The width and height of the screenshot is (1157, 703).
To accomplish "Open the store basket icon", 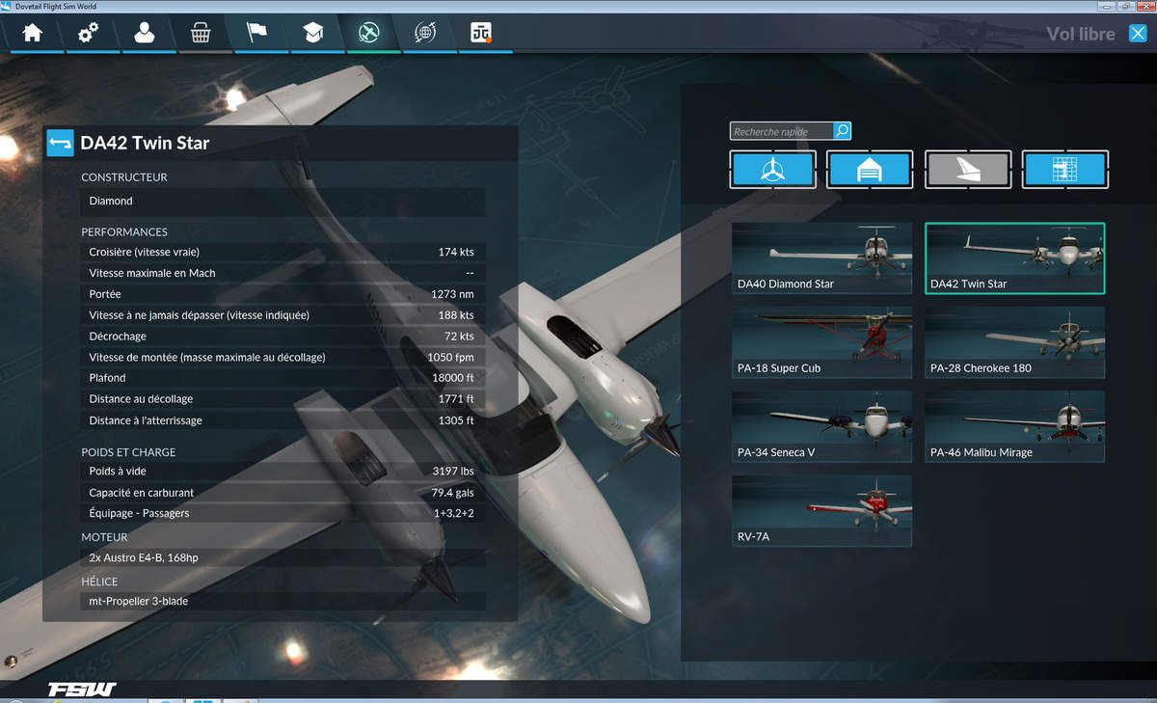I will pos(200,33).
